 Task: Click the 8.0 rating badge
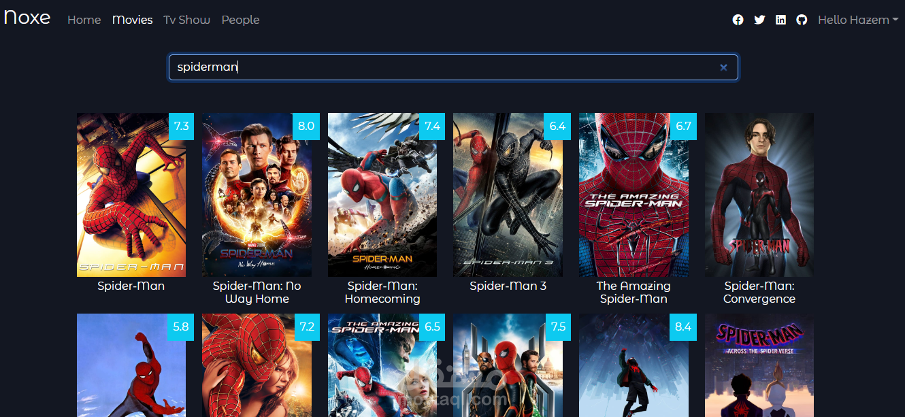tap(306, 126)
